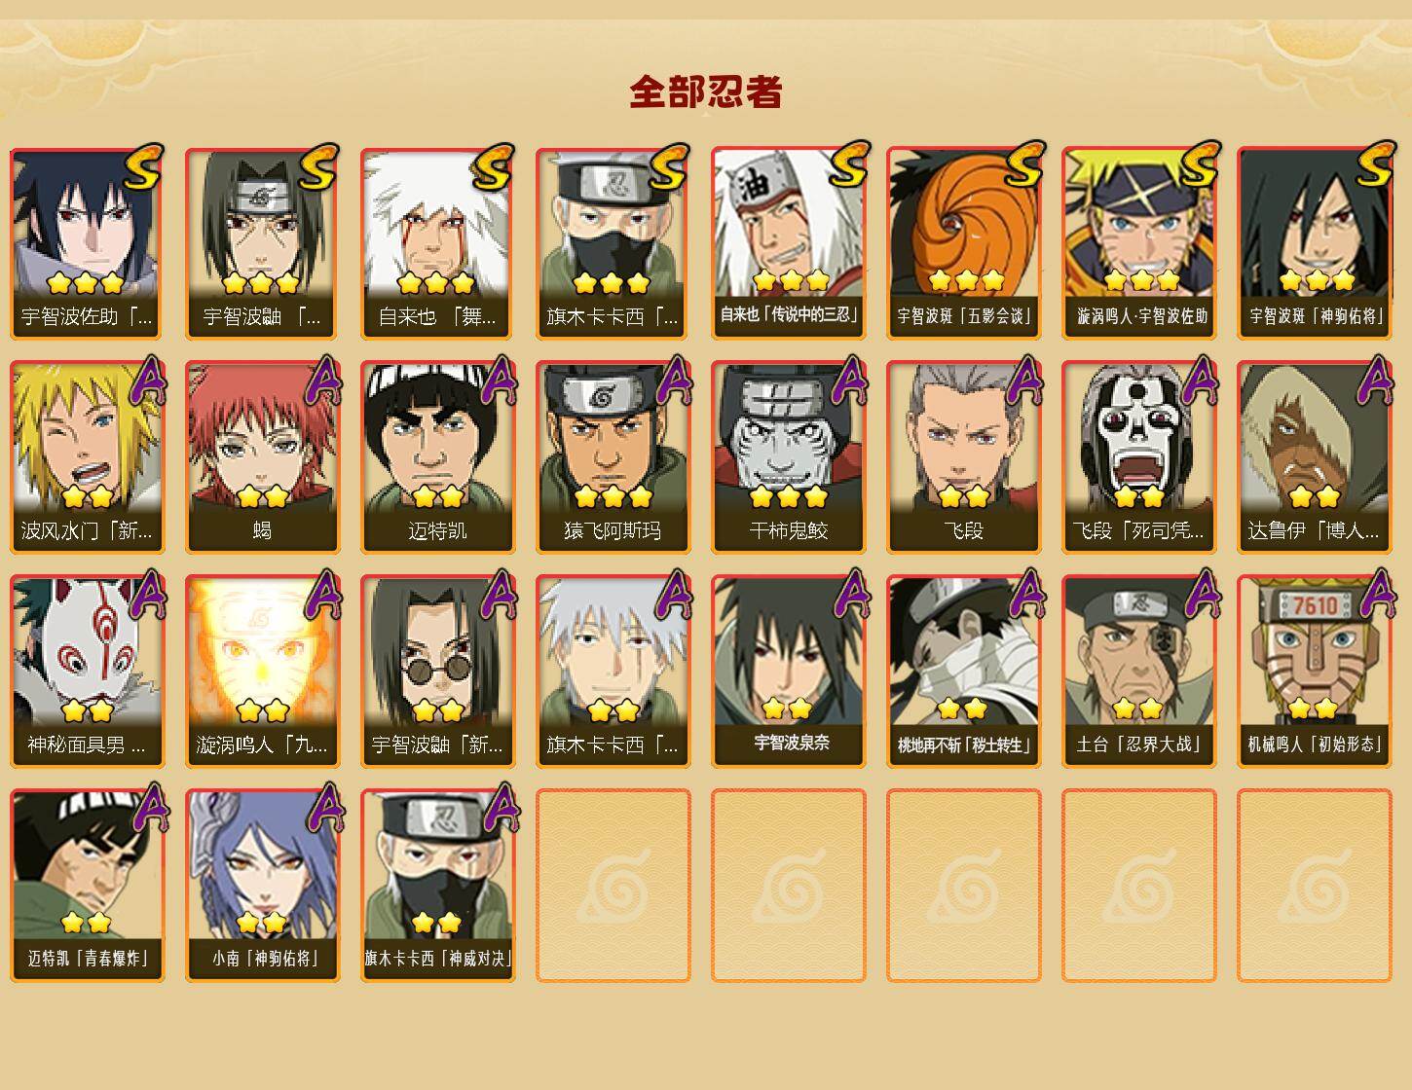This screenshot has width=1412, height=1090.
Task: Select the 蝎 ninja card
Action: tap(263, 457)
